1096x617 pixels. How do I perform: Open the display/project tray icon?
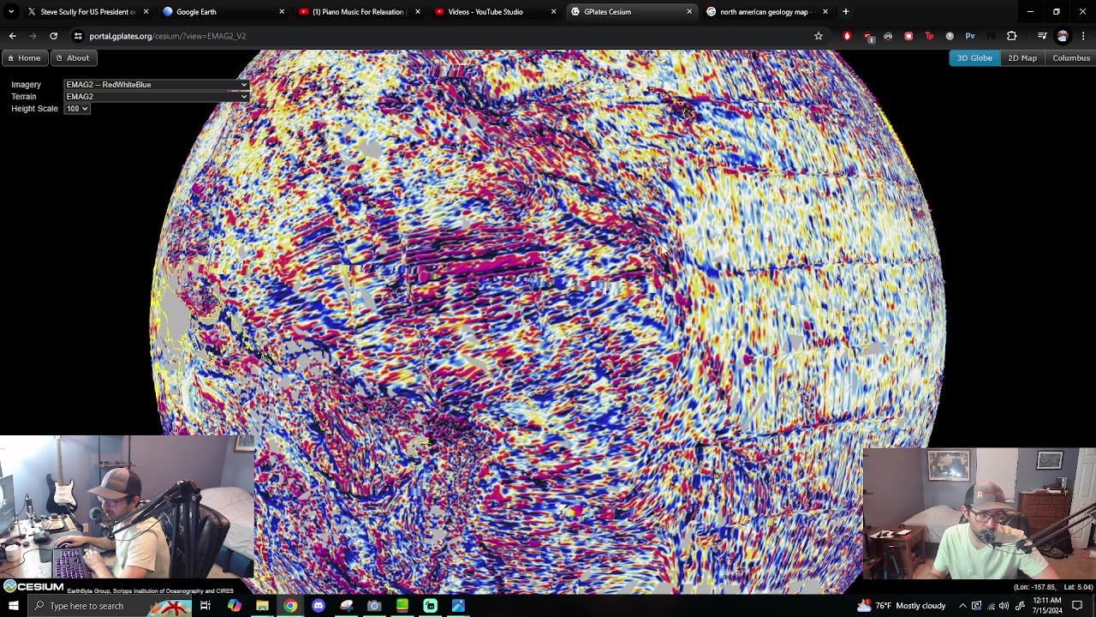pyautogui.click(x=977, y=606)
